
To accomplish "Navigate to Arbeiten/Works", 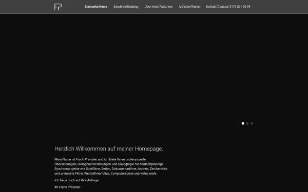I will pos(189,7).
